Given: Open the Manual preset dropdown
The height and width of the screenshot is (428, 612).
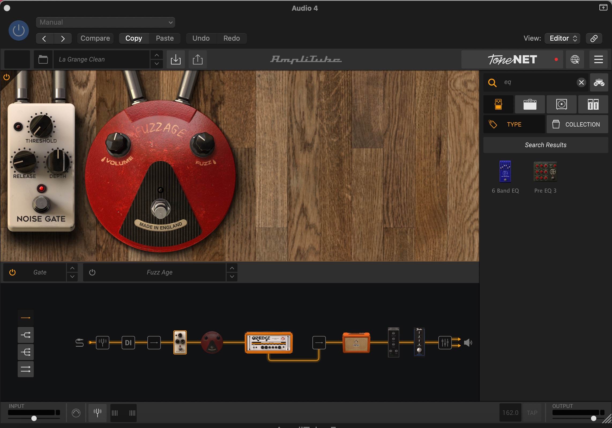Looking at the screenshot, I should click(106, 22).
